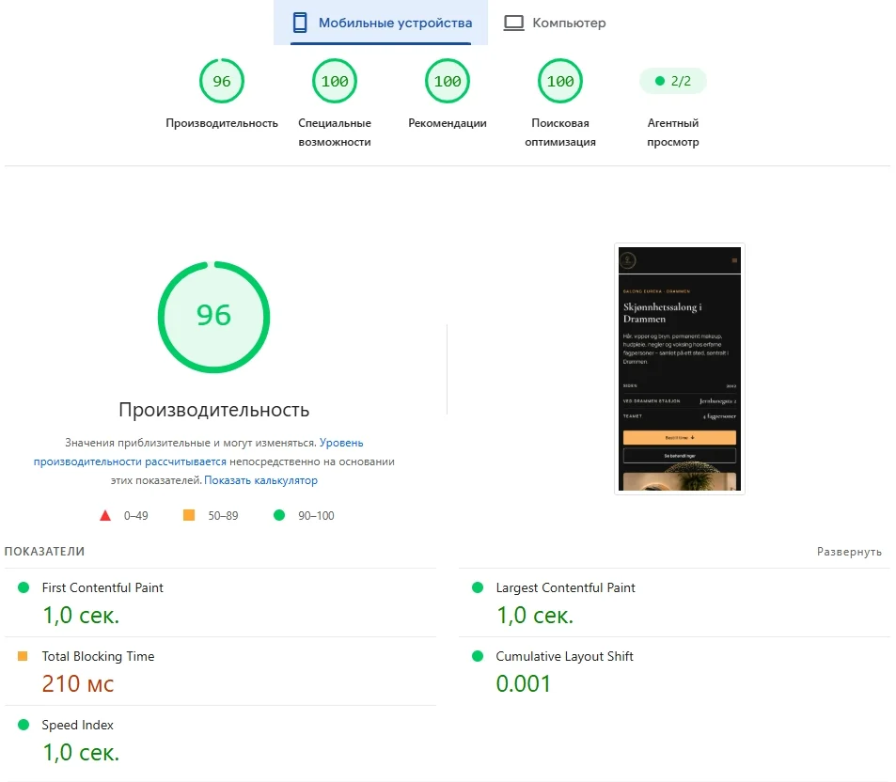This screenshot has width=896, height=782.
Task: Open the Показать калькулятор link
Action: pos(260,480)
